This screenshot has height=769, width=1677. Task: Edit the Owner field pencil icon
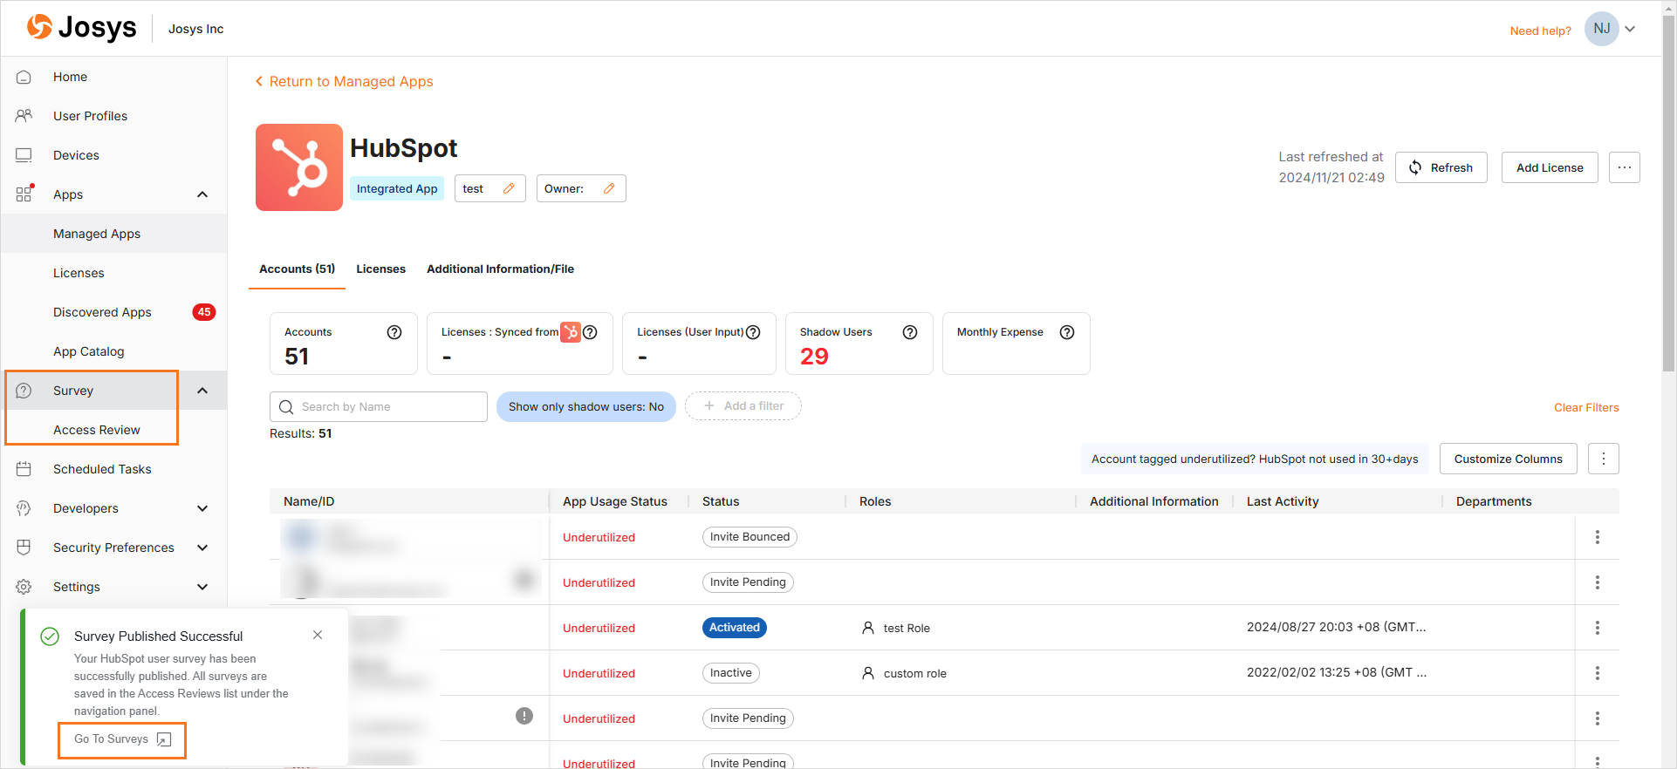click(x=609, y=188)
